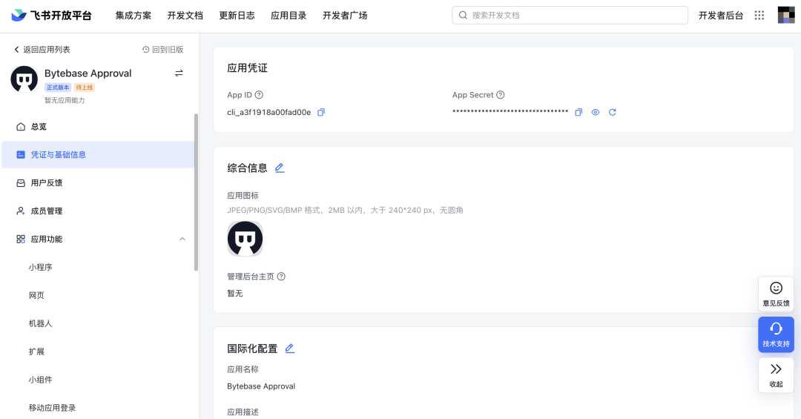This screenshot has height=419, width=801.
Task: Click the grid icon beside 应用功能
Action: tap(21, 239)
